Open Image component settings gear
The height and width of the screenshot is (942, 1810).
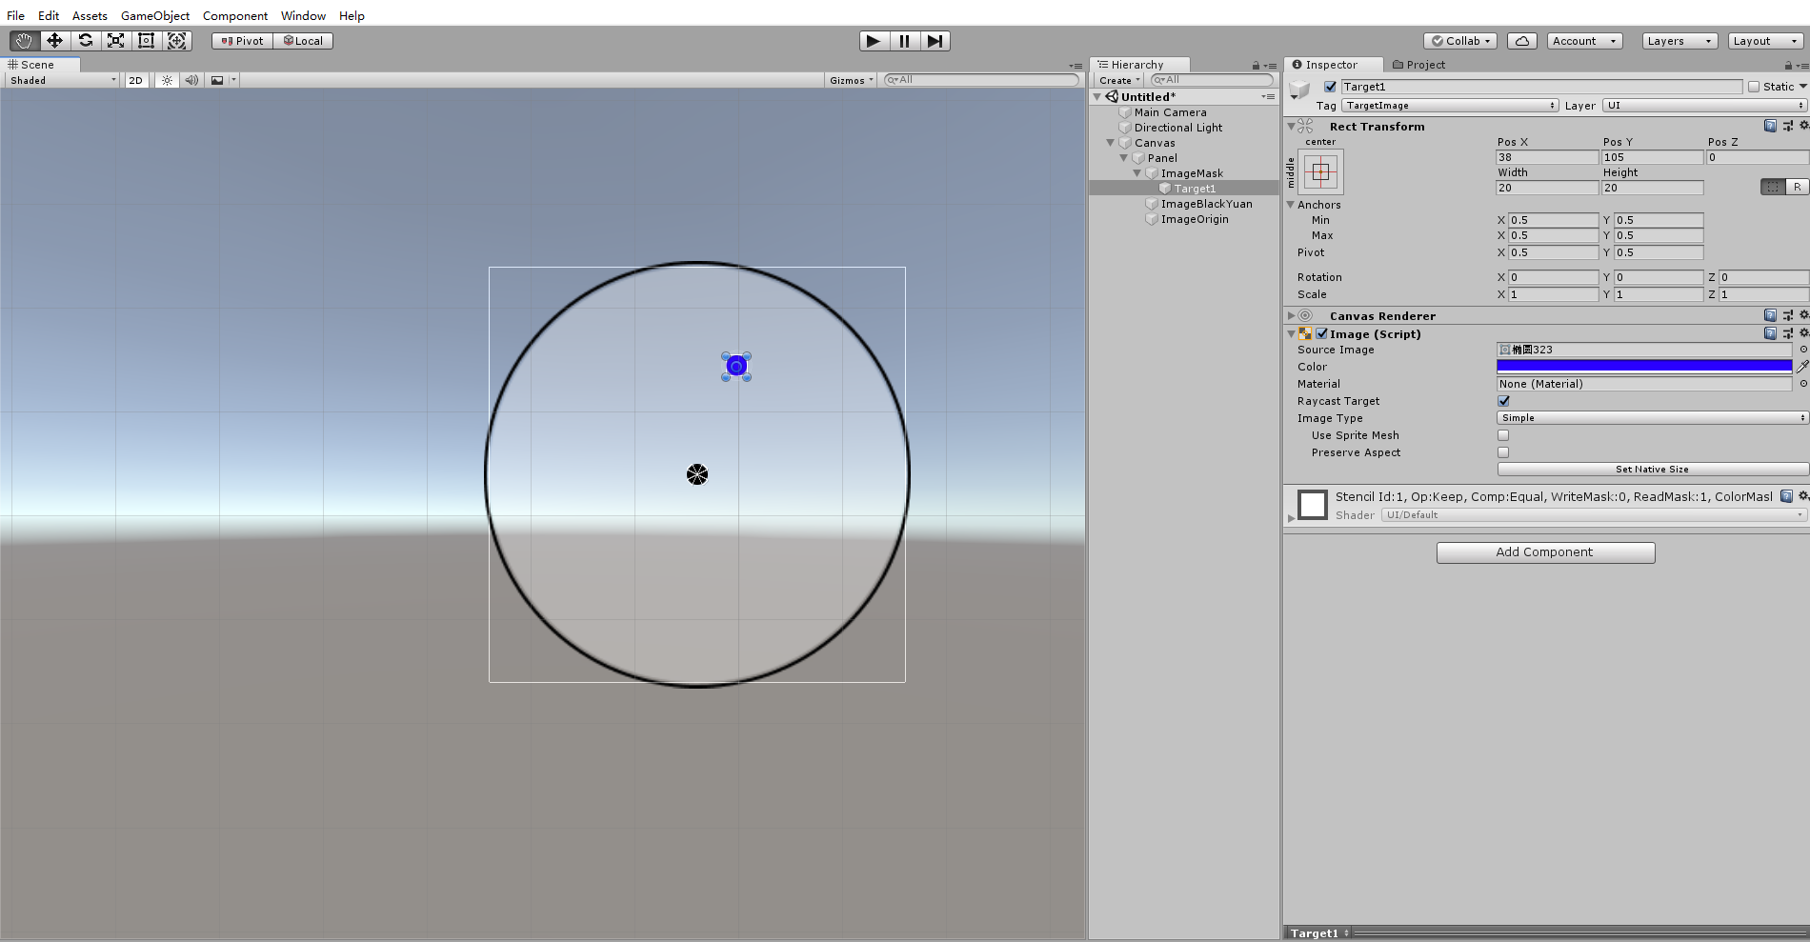(x=1803, y=333)
